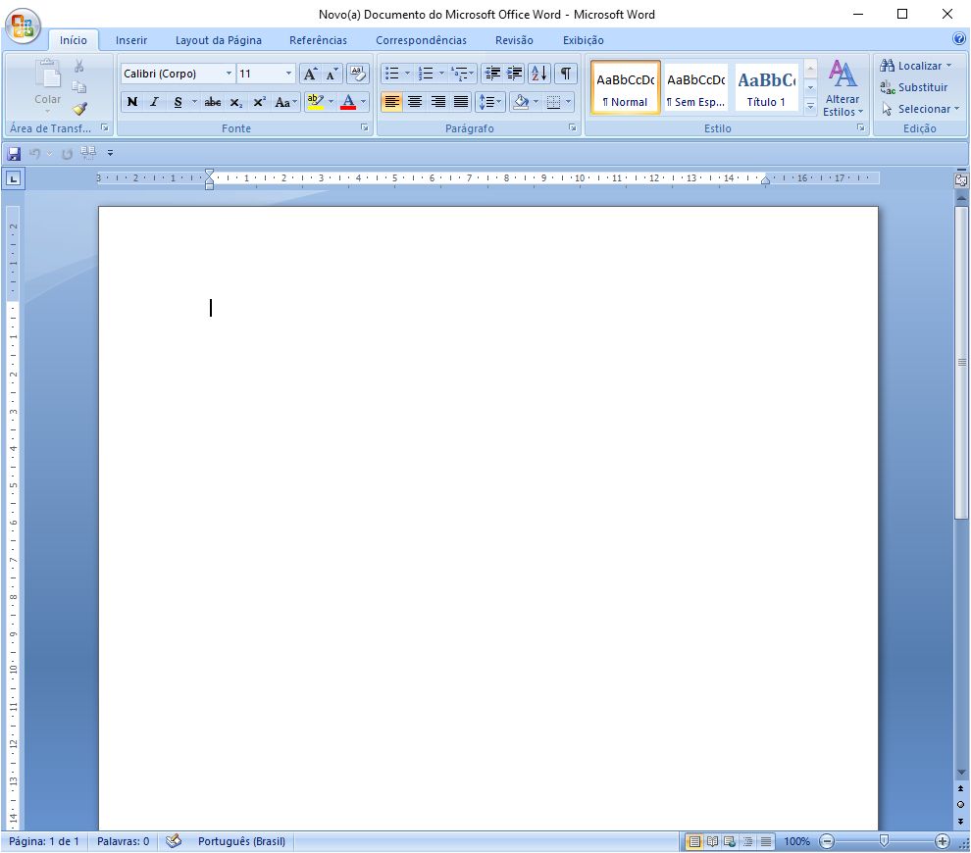971x853 pixels.
Task: Click the Selecionar button
Action: pos(920,109)
